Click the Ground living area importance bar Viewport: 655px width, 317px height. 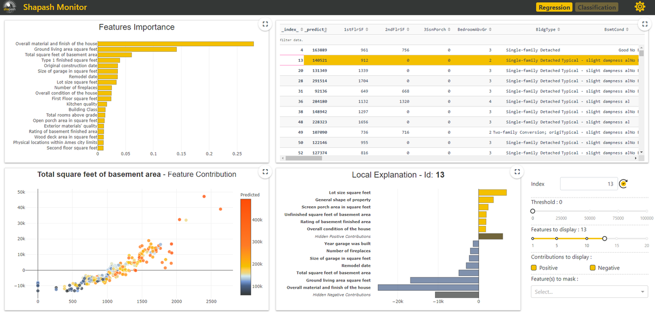click(137, 49)
